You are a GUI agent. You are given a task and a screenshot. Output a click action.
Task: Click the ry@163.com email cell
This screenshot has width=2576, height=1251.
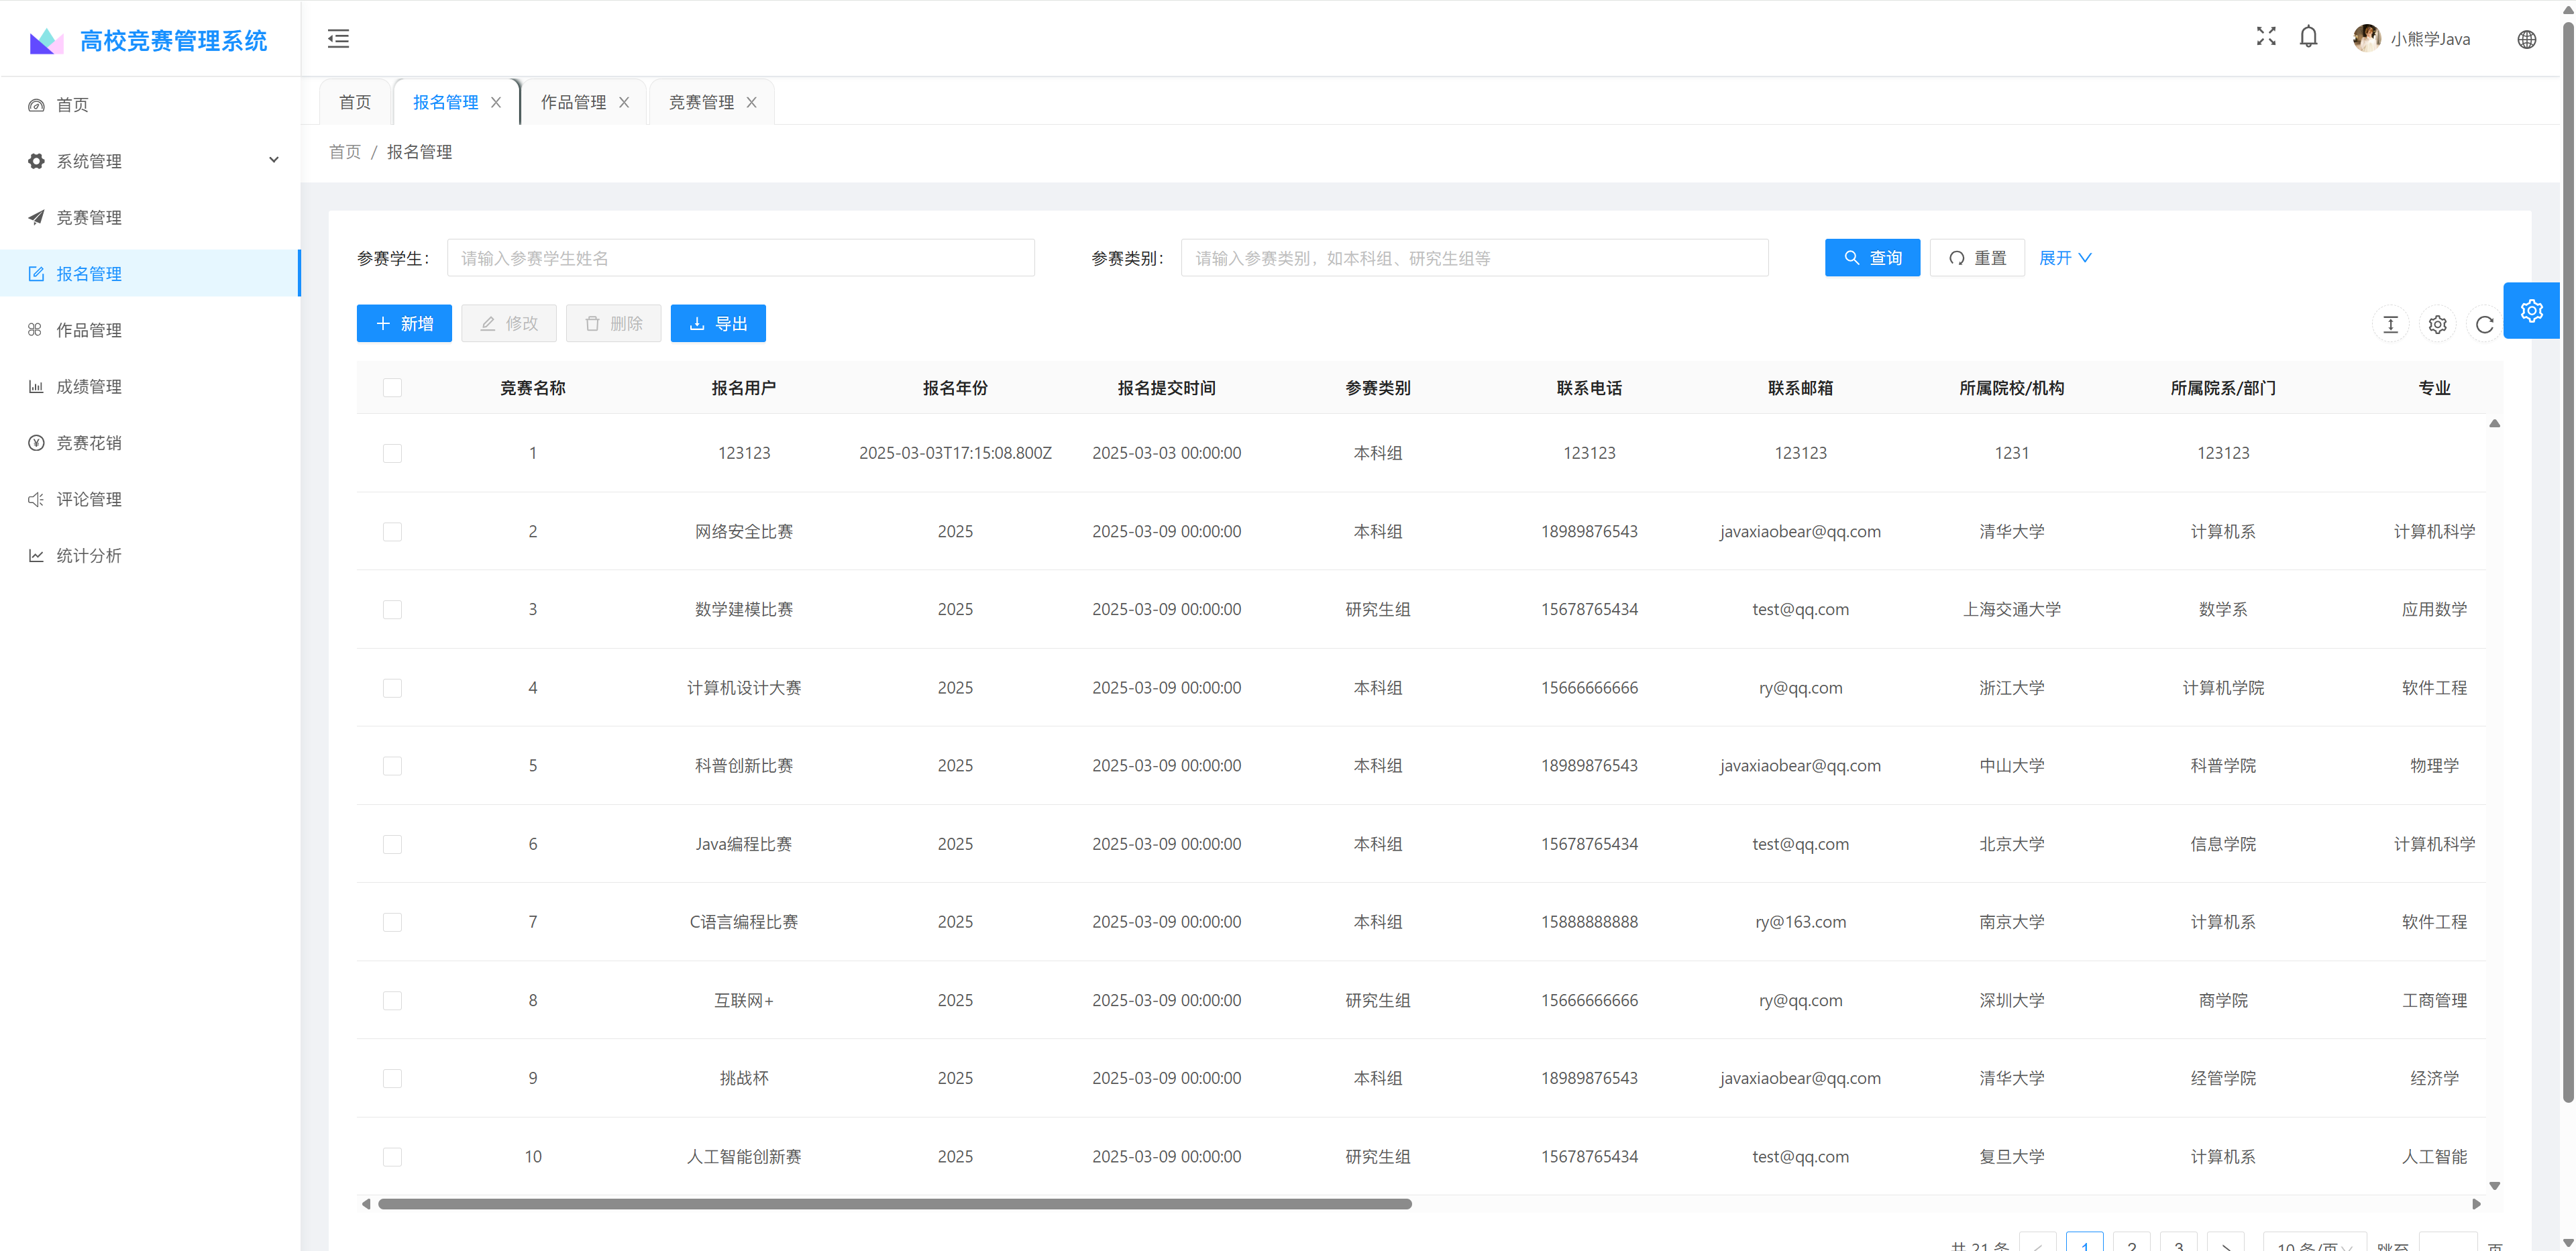[1800, 922]
